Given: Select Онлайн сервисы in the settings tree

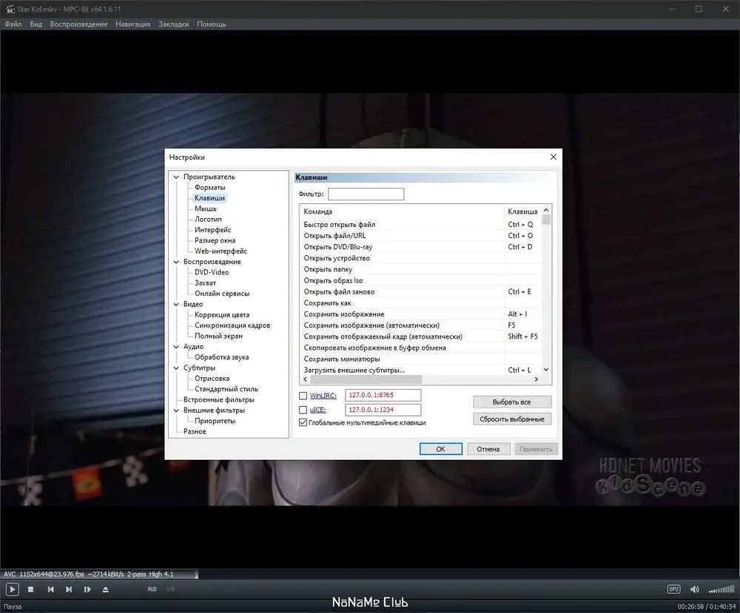Looking at the screenshot, I should pyautogui.click(x=222, y=294).
